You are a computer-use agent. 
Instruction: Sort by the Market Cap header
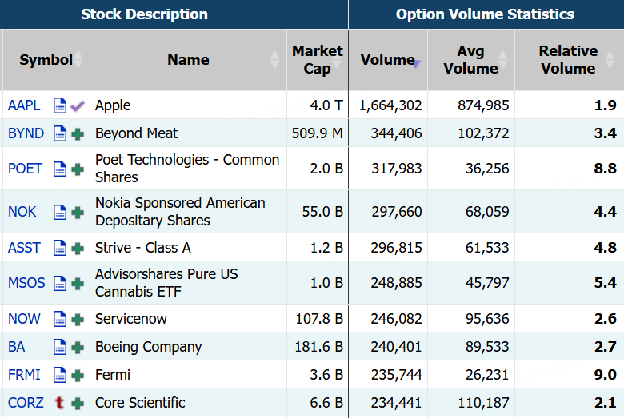tap(317, 59)
